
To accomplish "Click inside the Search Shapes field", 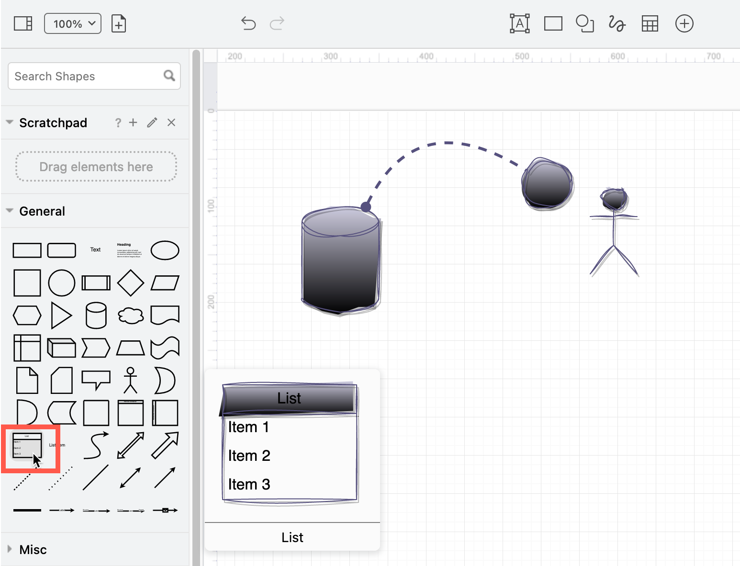I will [81, 76].
